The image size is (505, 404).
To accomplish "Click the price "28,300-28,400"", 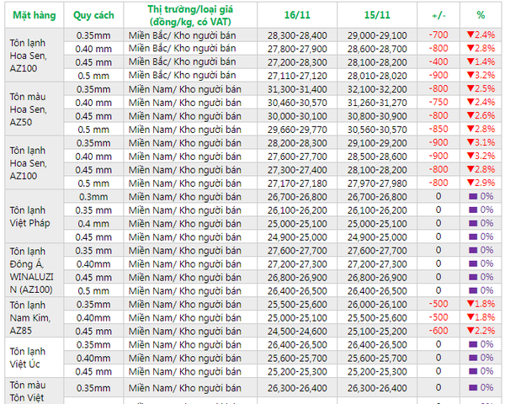I will pyautogui.click(x=297, y=35).
